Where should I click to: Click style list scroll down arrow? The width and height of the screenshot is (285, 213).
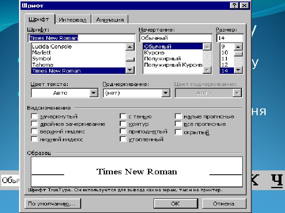pyautogui.click(x=207, y=70)
